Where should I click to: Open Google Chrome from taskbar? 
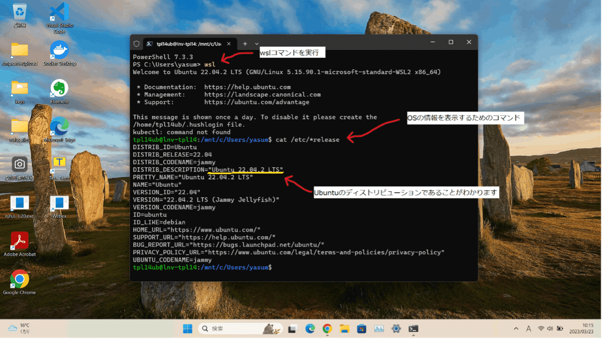327,328
